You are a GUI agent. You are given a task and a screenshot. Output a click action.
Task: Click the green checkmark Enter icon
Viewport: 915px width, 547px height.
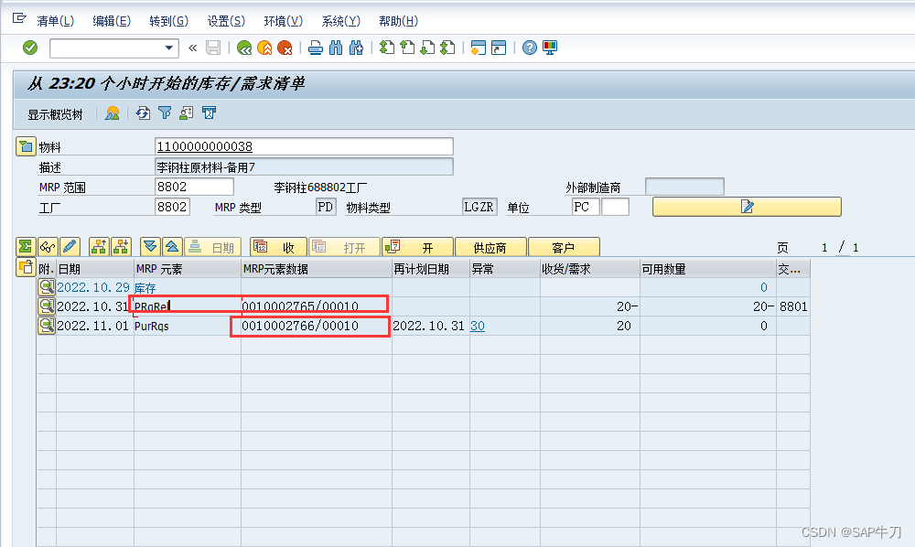[30, 48]
